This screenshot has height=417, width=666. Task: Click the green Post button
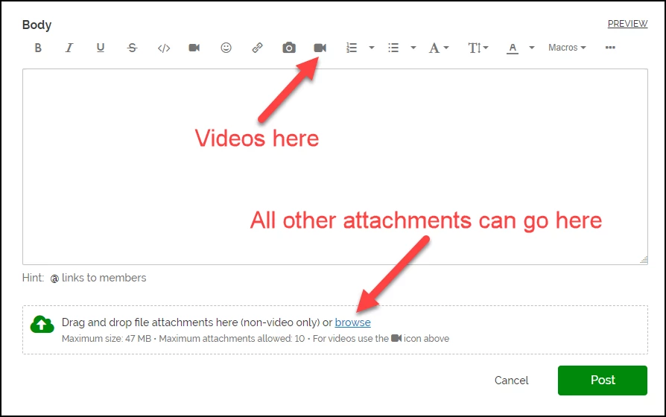click(602, 380)
